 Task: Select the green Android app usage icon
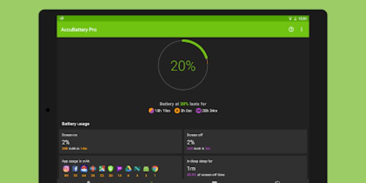coord(146,169)
